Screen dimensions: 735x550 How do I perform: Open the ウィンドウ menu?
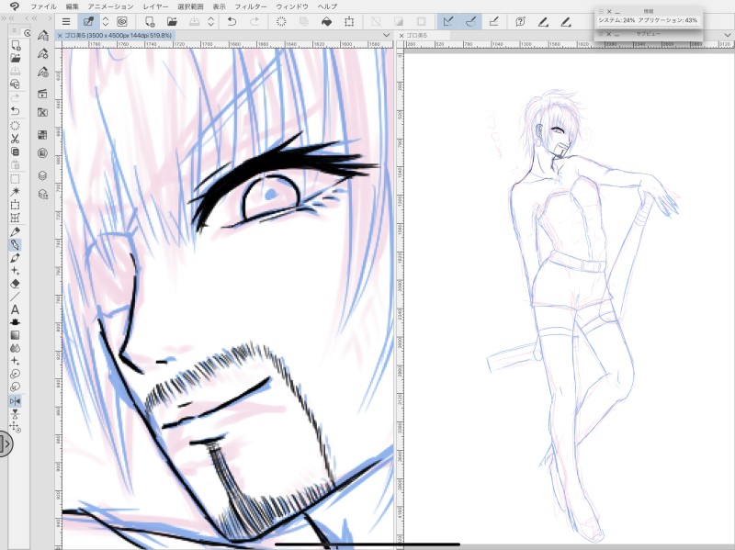click(292, 6)
